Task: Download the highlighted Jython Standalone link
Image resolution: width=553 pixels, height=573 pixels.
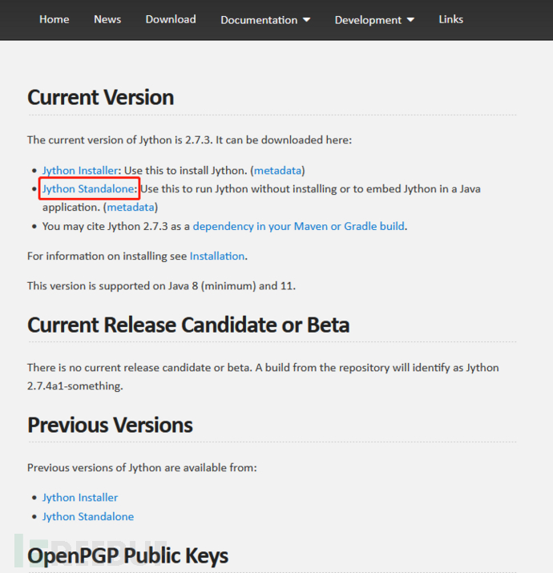Action: tap(88, 189)
